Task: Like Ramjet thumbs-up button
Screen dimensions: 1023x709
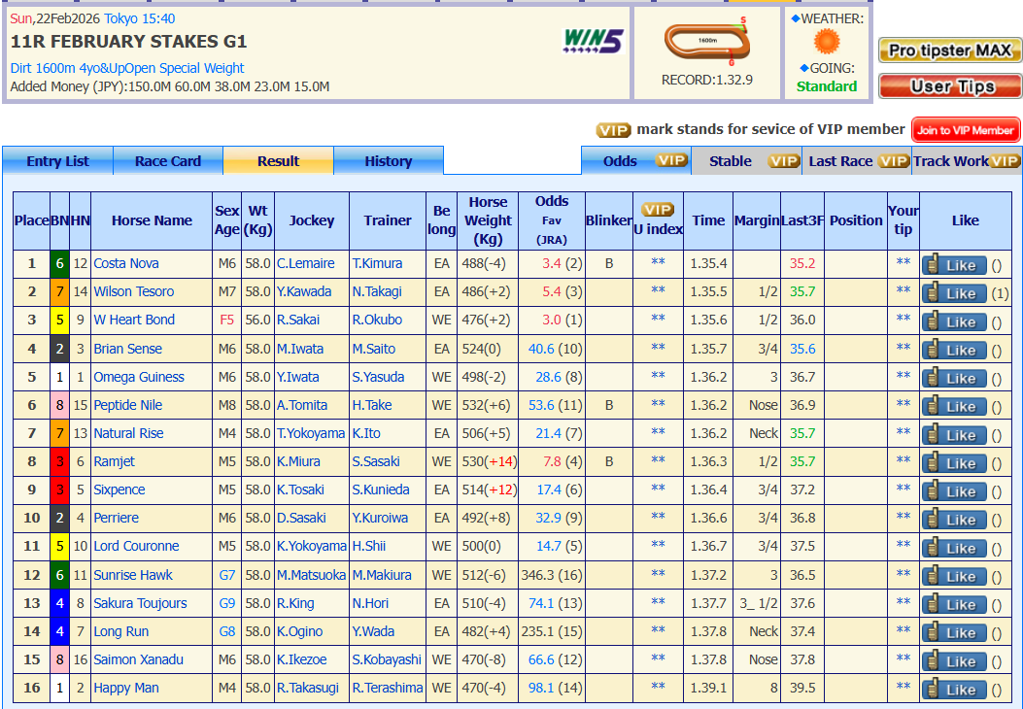Action: coord(954,463)
